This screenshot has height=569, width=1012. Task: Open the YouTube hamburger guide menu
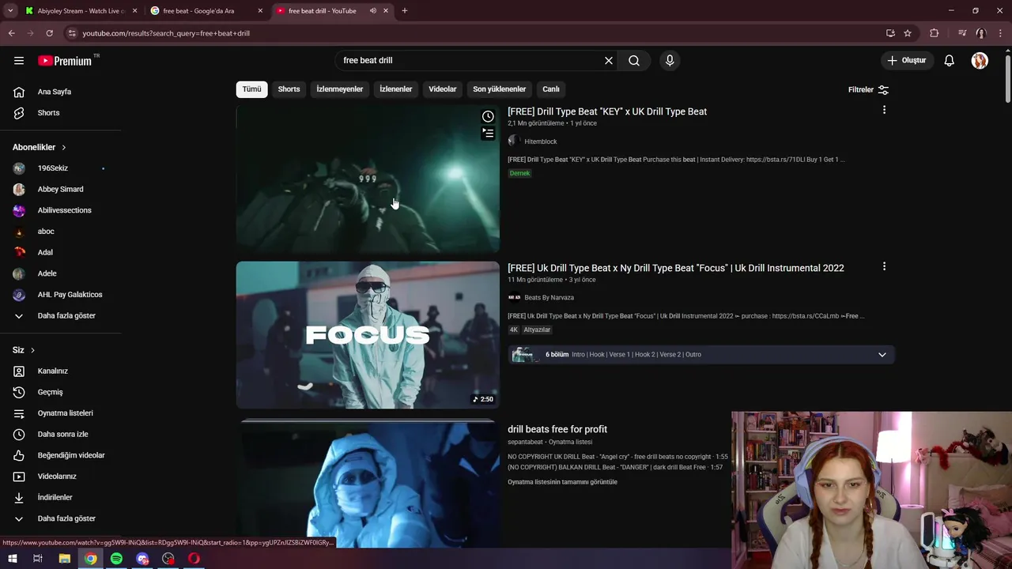click(19, 61)
